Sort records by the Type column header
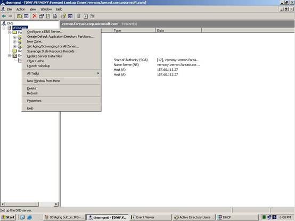The height and width of the screenshot is (221, 295). [x=134, y=30]
